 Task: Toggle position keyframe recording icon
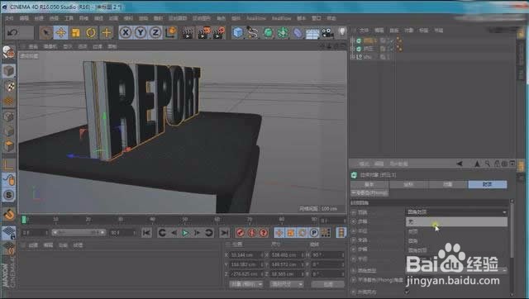pos(279,233)
